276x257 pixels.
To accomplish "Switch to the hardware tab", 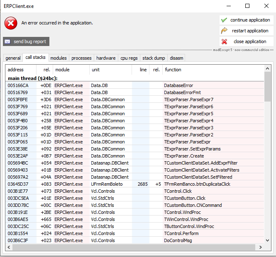I will 106,58.
